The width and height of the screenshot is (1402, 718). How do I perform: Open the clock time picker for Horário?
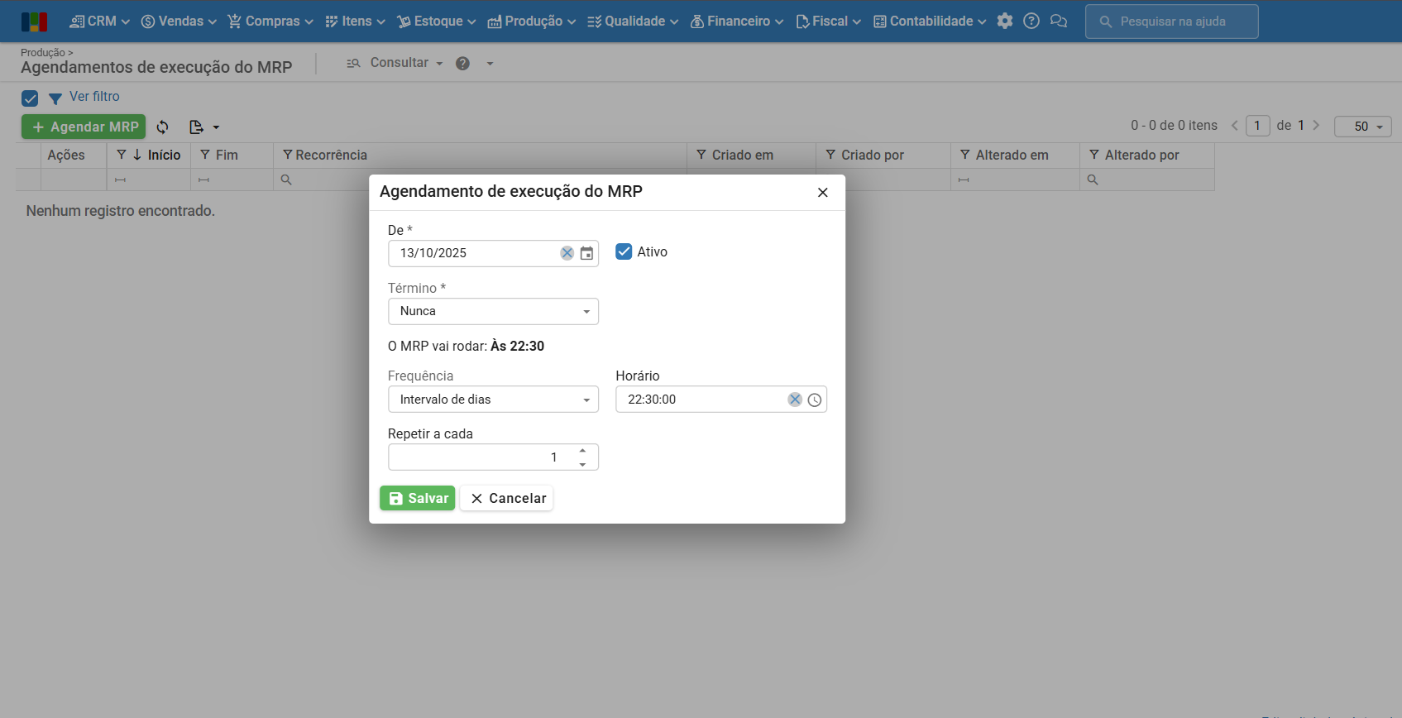point(815,400)
